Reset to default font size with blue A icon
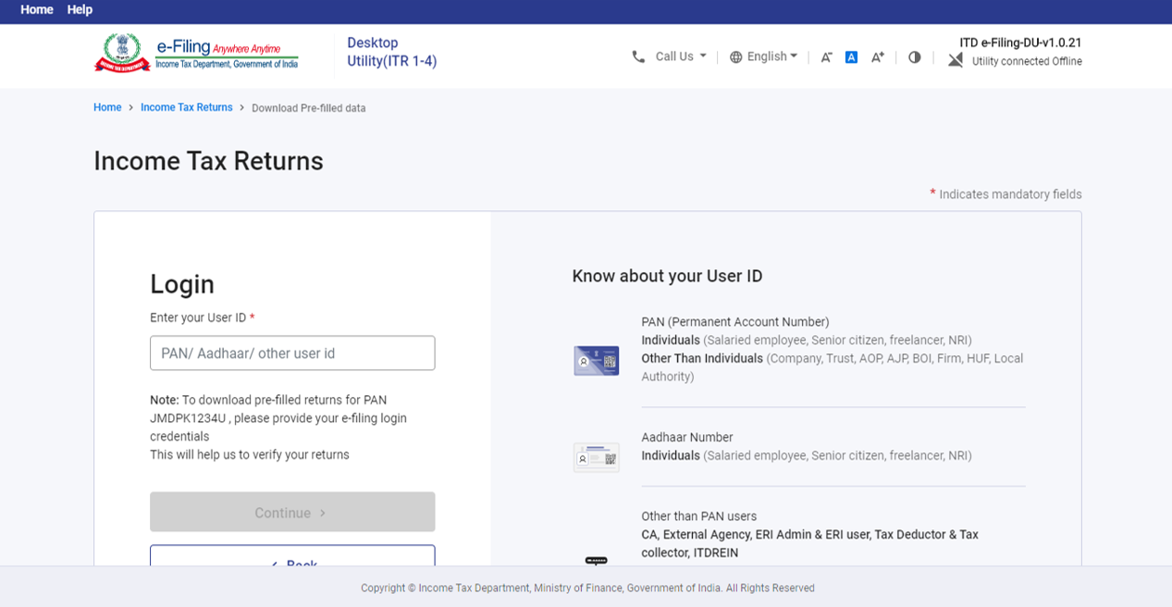The width and height of the screenshot is (1172, 607). click(x=851, y=57)
